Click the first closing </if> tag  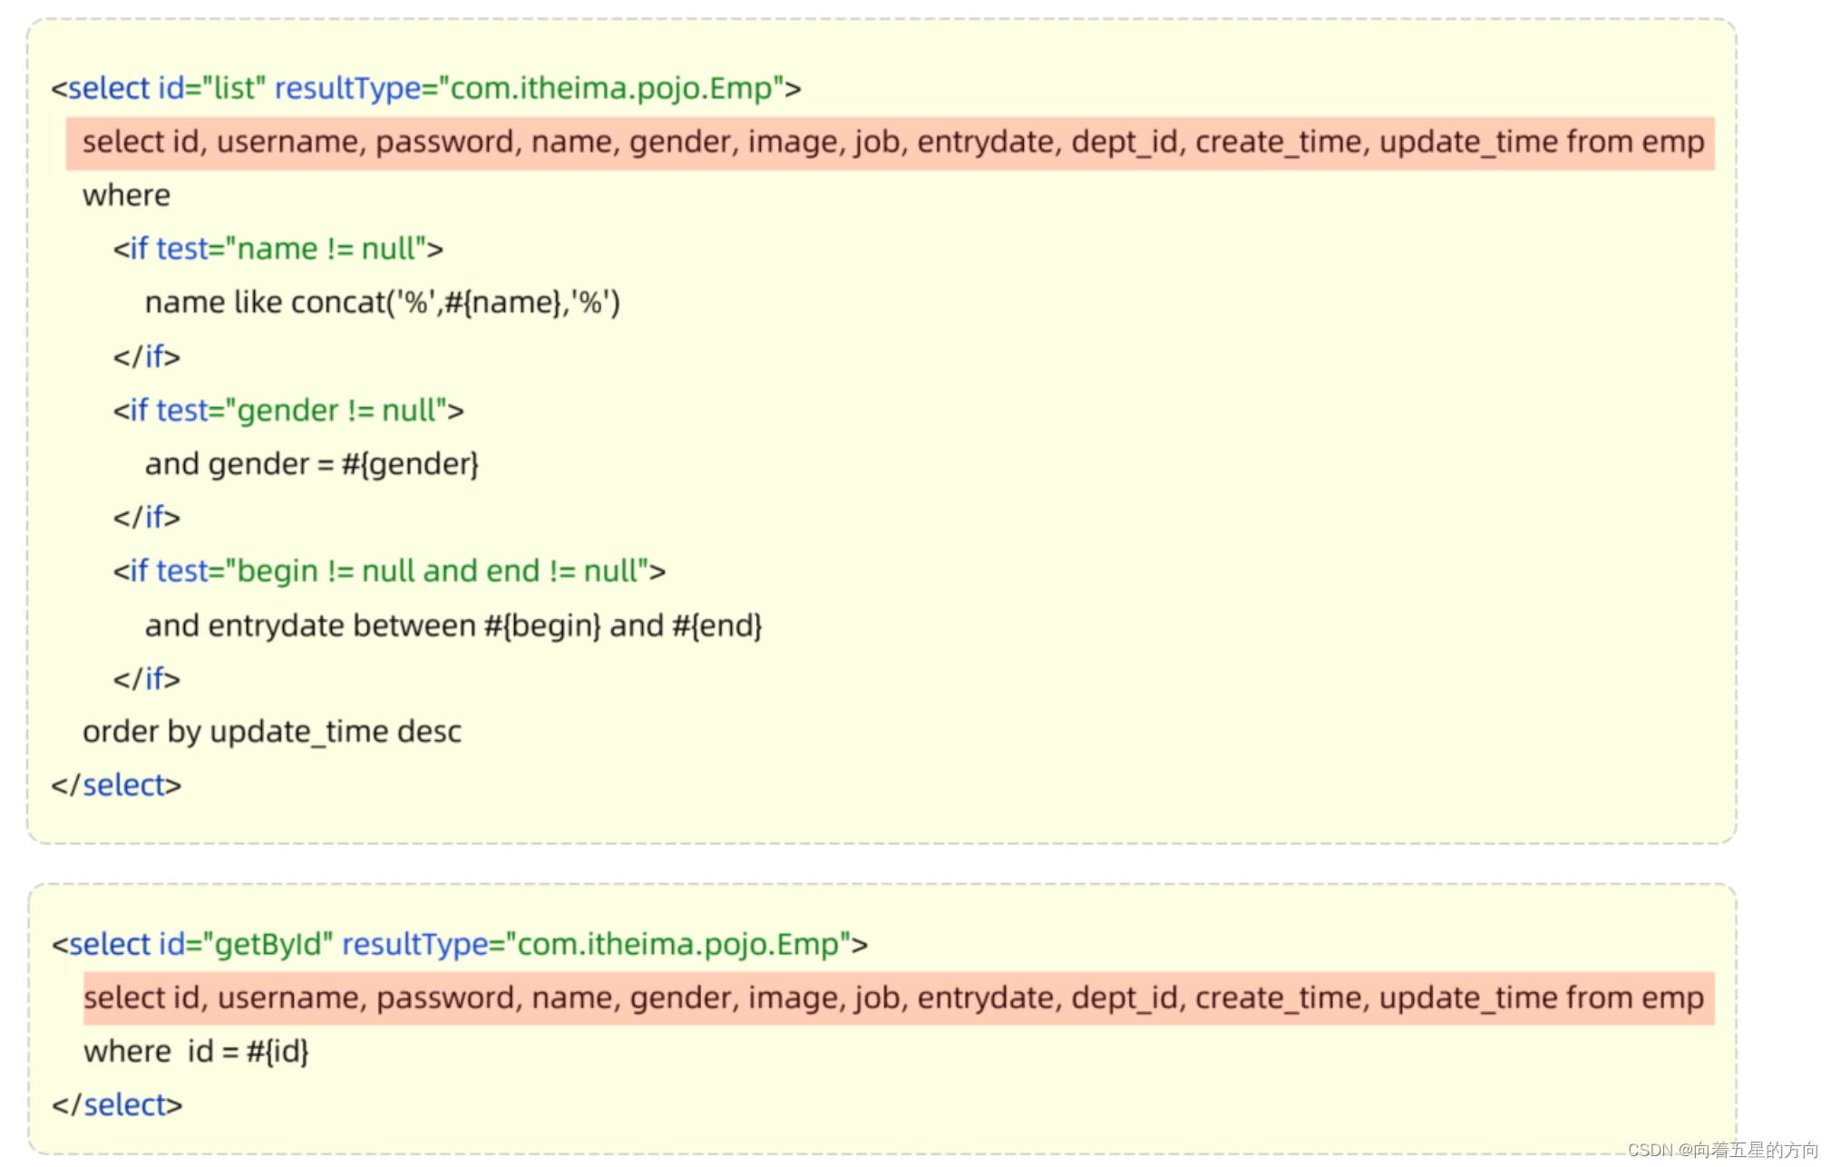coord(147,356)
